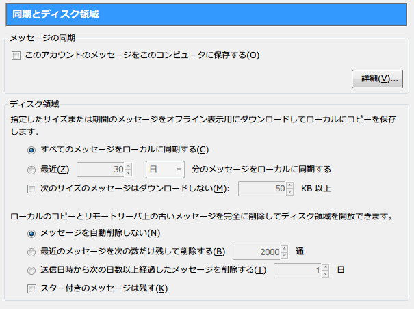Click the message count field showing 2000
Viewport: 414px width, 309px height.
click(257, 252)
